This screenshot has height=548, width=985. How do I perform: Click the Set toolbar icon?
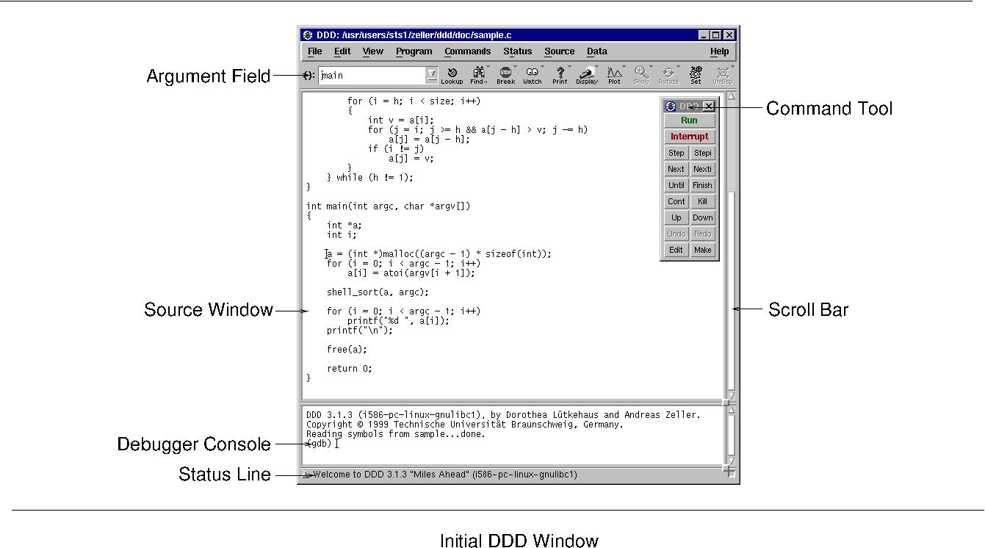[696, 75]
